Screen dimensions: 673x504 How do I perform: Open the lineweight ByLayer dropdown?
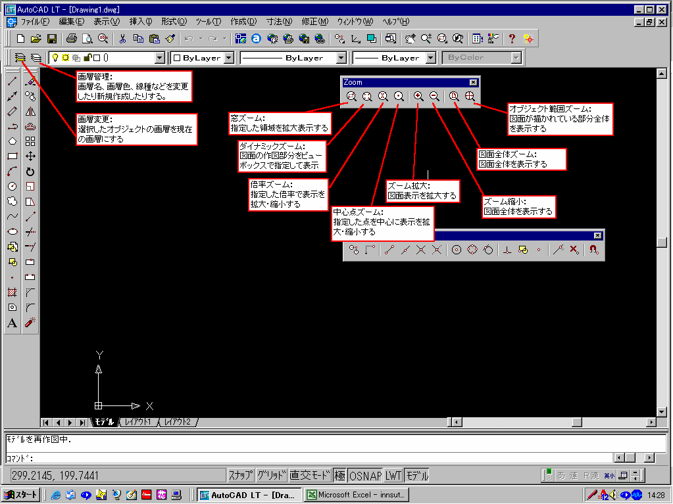click(431, 57)
